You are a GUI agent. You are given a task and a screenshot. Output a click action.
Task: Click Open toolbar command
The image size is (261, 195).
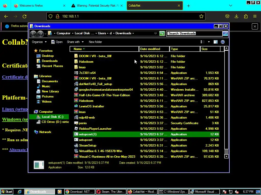(x=57, y=42)
